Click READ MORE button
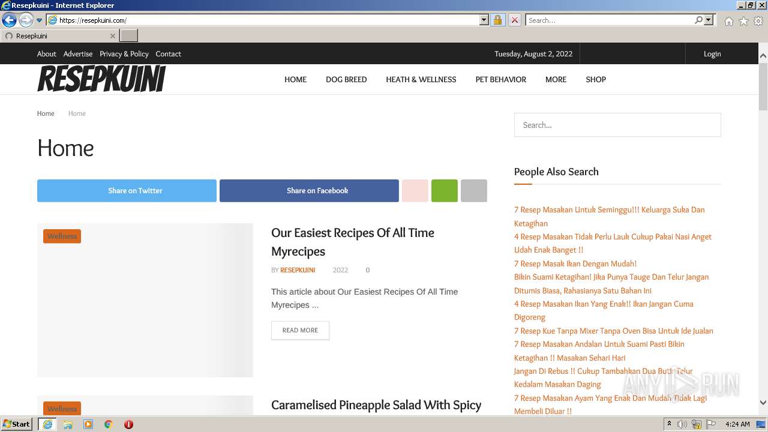Viewport: 768px width, 432px height. click(300, 330)
